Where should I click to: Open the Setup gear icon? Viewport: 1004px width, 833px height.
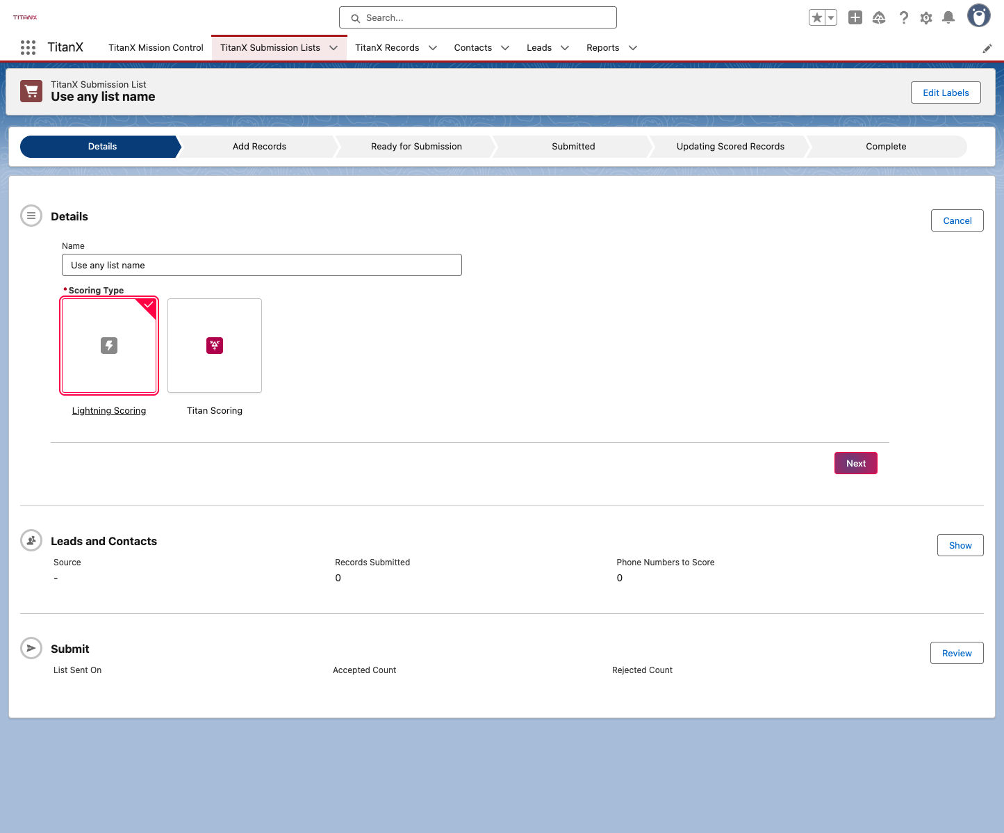click(926, 17)
